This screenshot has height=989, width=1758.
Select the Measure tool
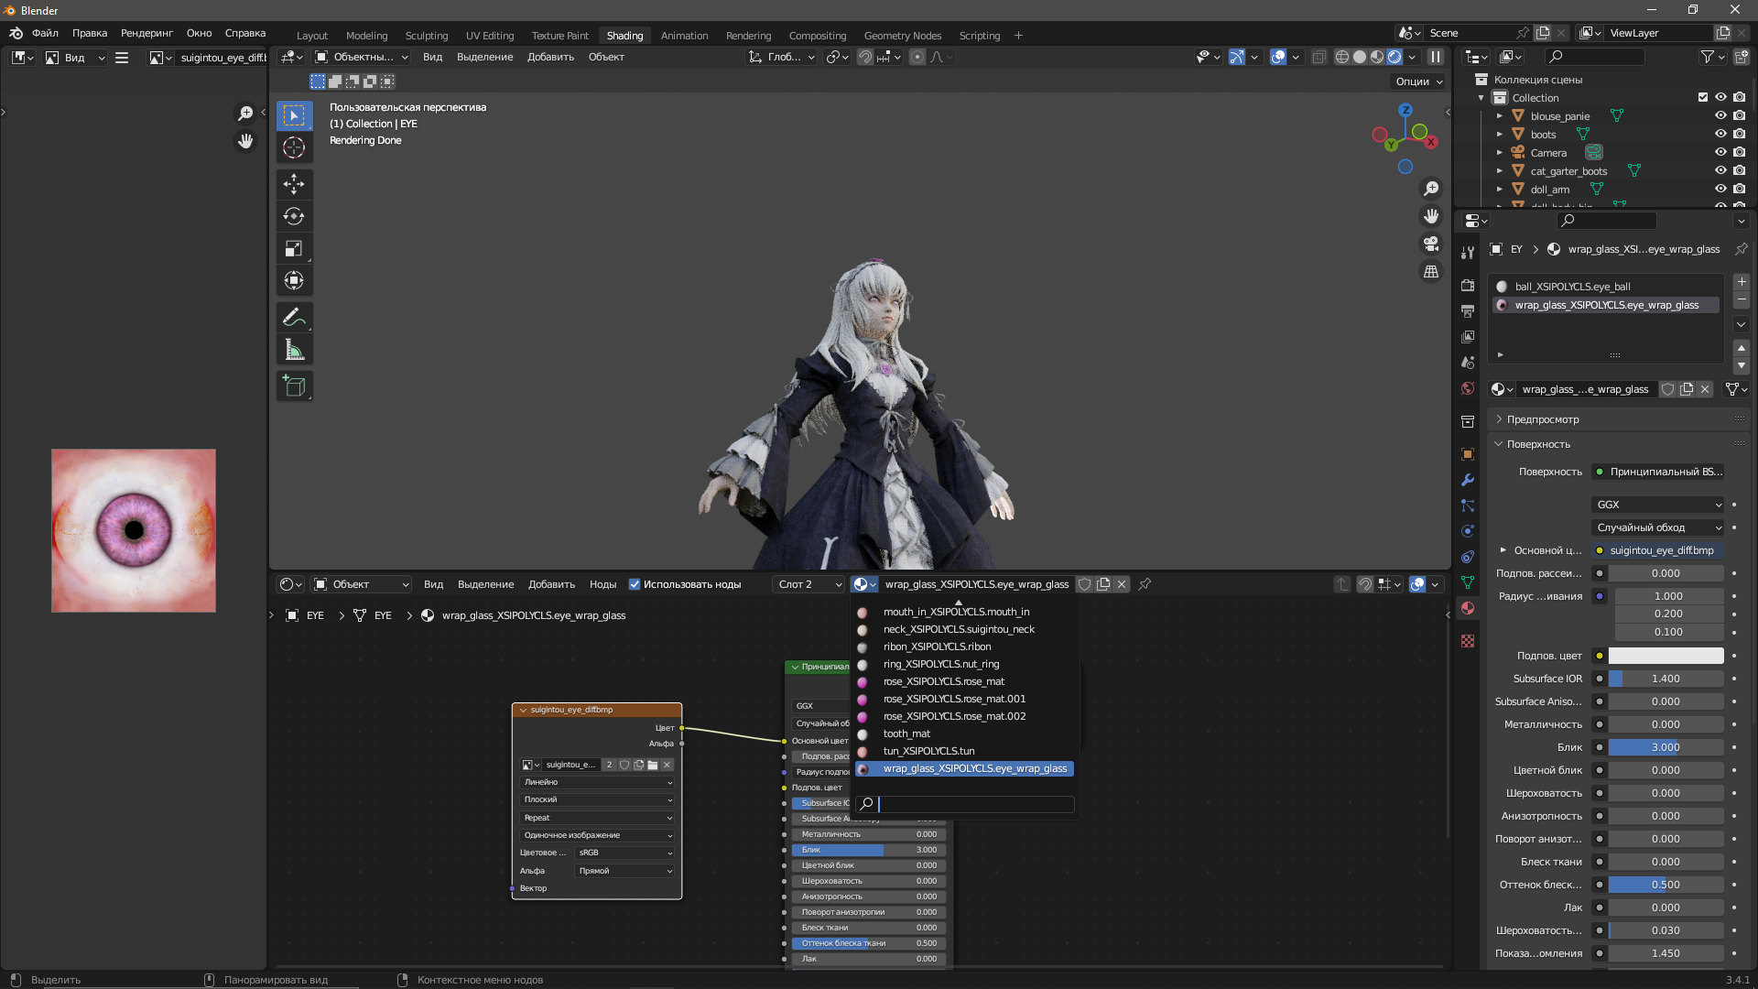point(294,350)
